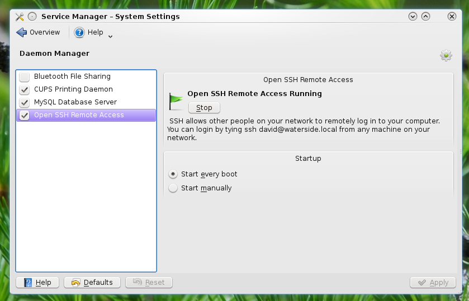Click the Help book icon at bottom left
The width and height of the screenshot is (469, 301).
click(28, 283)
